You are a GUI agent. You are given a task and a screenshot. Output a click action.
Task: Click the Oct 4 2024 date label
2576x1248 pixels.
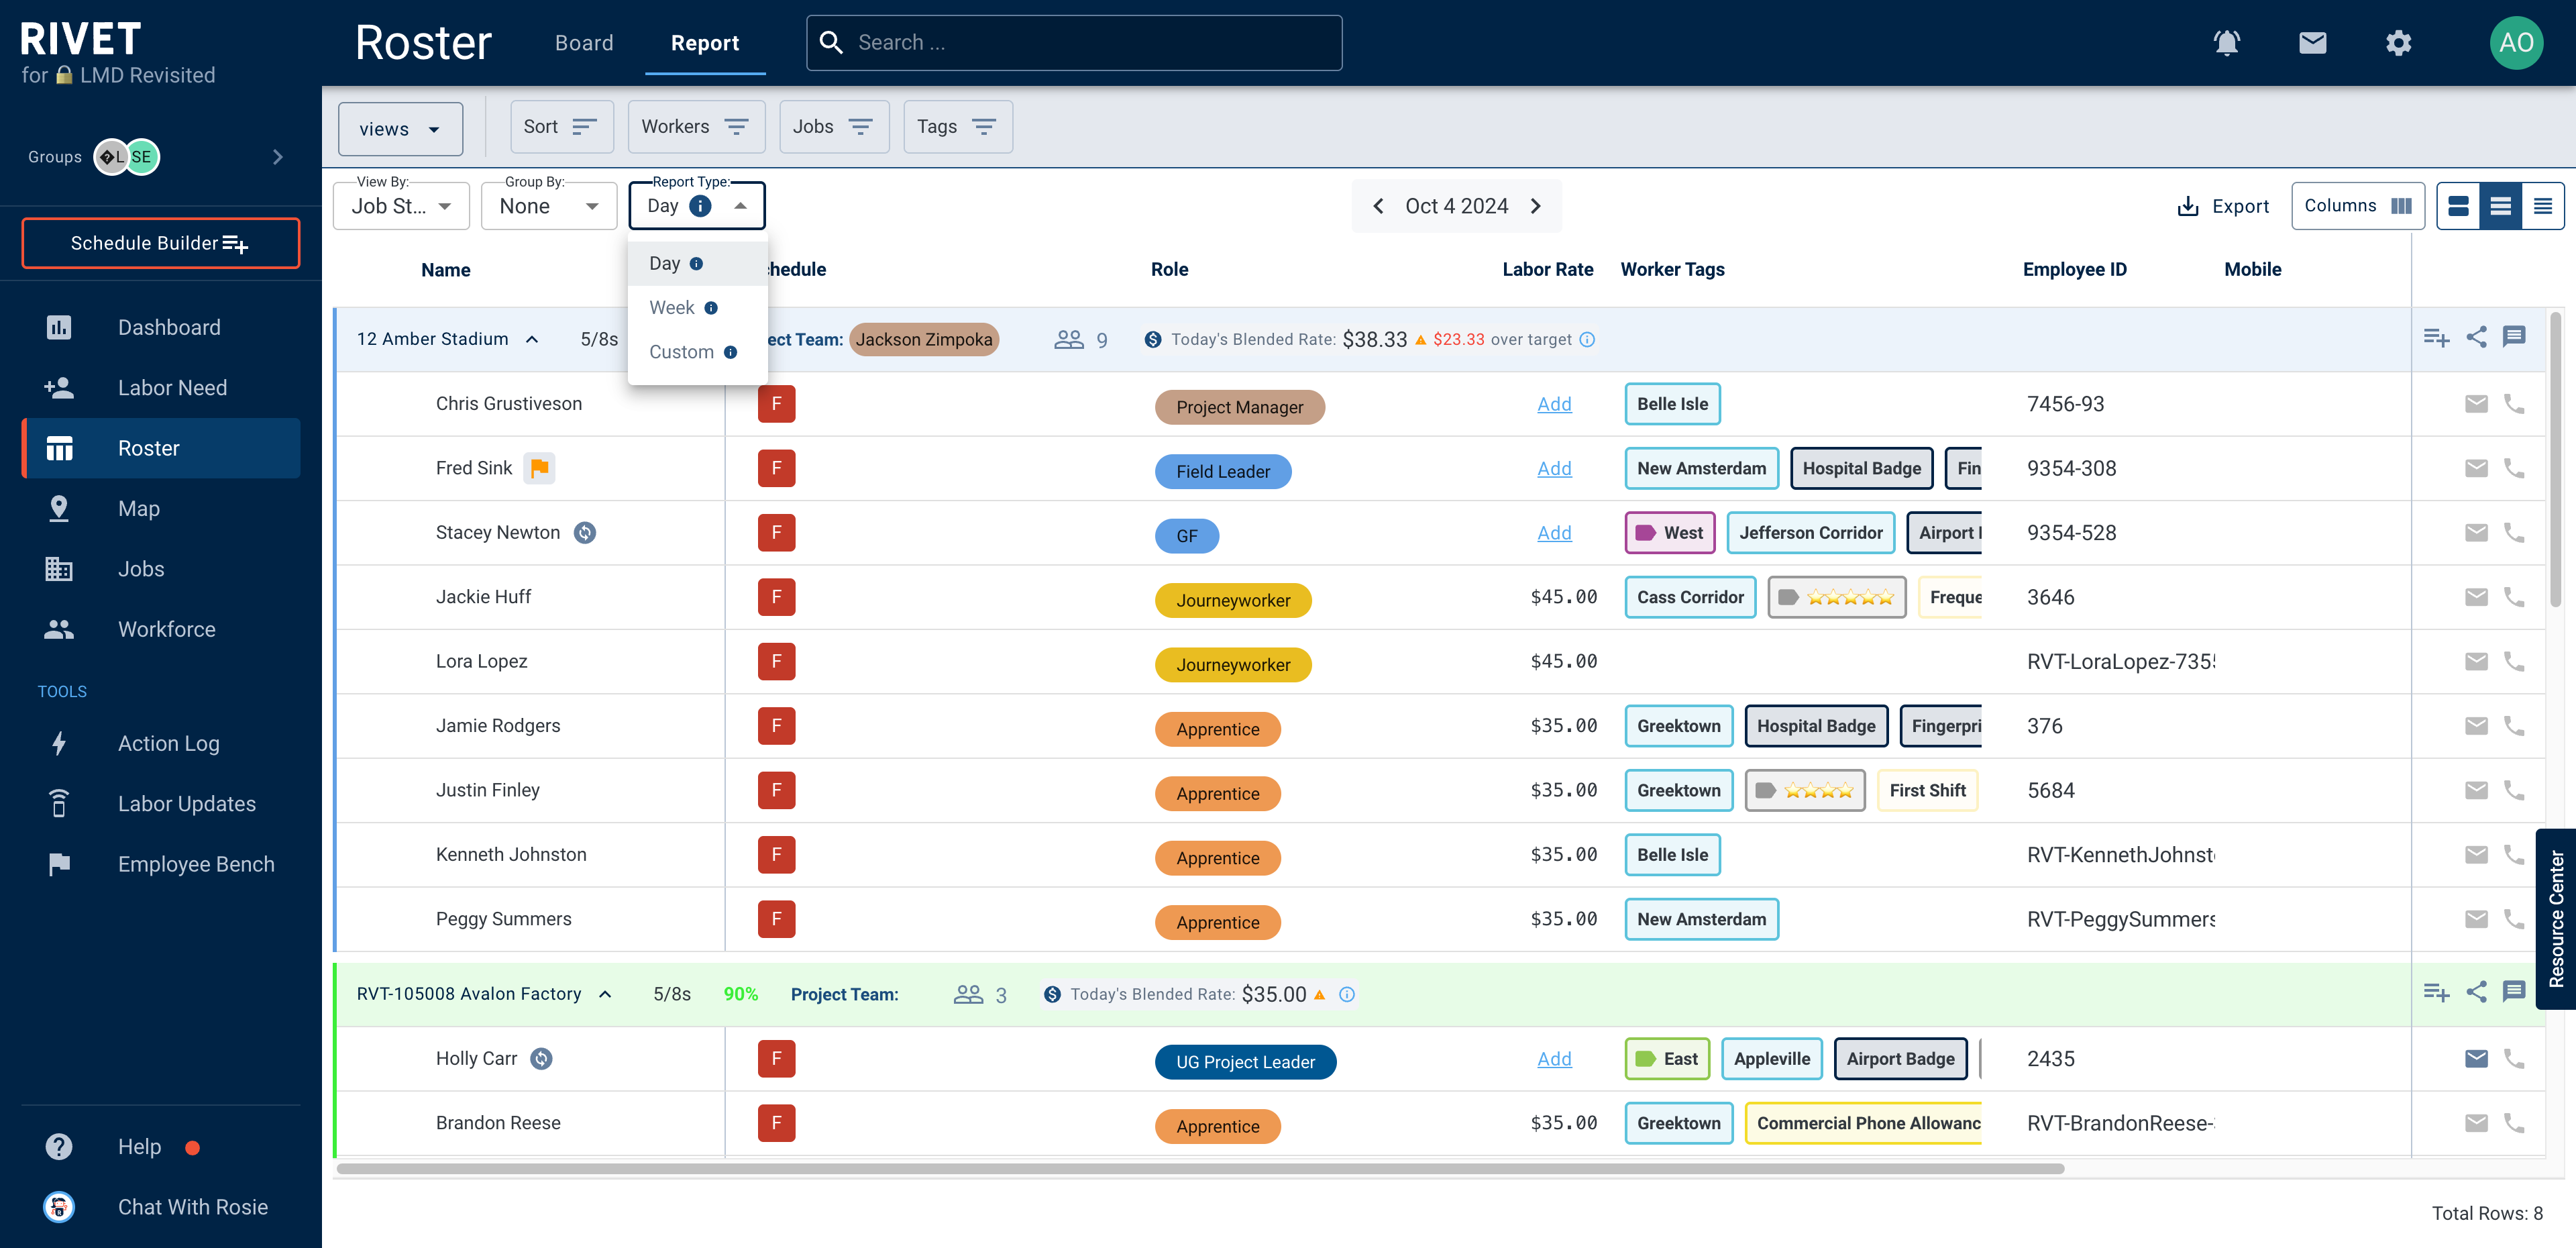tap(1456, 206)
